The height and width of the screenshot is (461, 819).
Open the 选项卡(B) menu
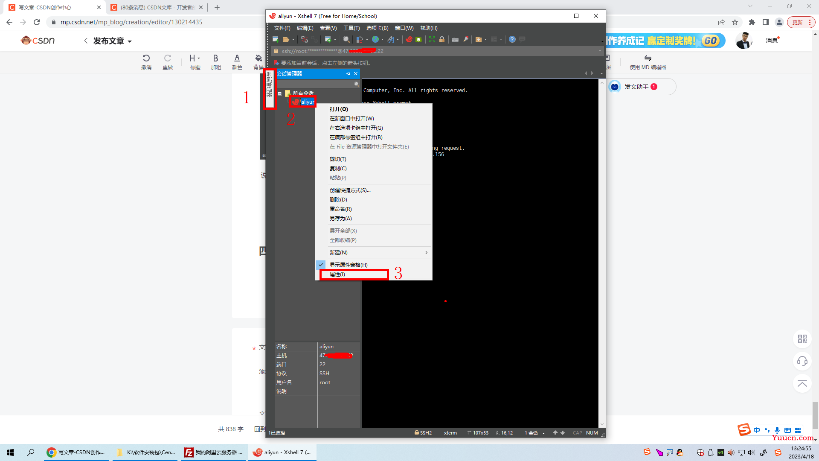pos(377,28)
